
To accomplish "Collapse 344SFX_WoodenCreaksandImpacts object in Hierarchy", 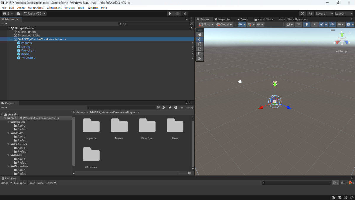I will (12, 39).
